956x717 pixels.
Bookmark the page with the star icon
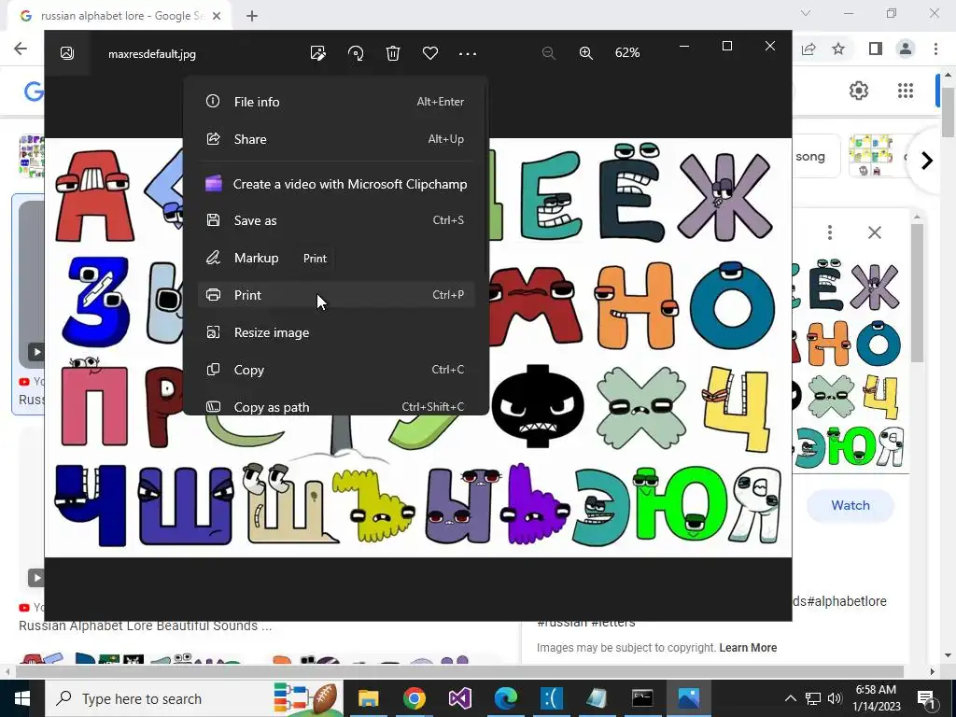(x=838, y=49)
